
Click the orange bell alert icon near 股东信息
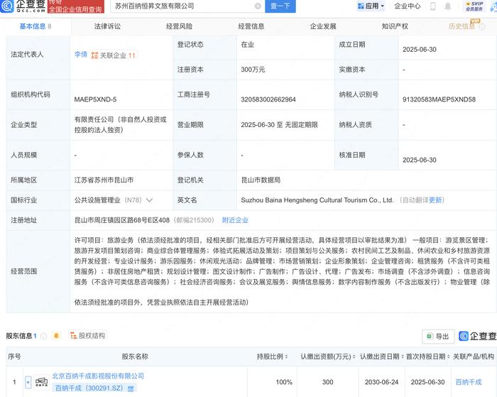(x=56, y=335)
